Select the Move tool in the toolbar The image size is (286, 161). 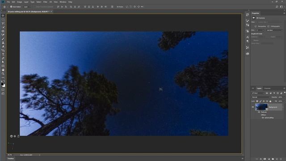(x=3, y=16)
